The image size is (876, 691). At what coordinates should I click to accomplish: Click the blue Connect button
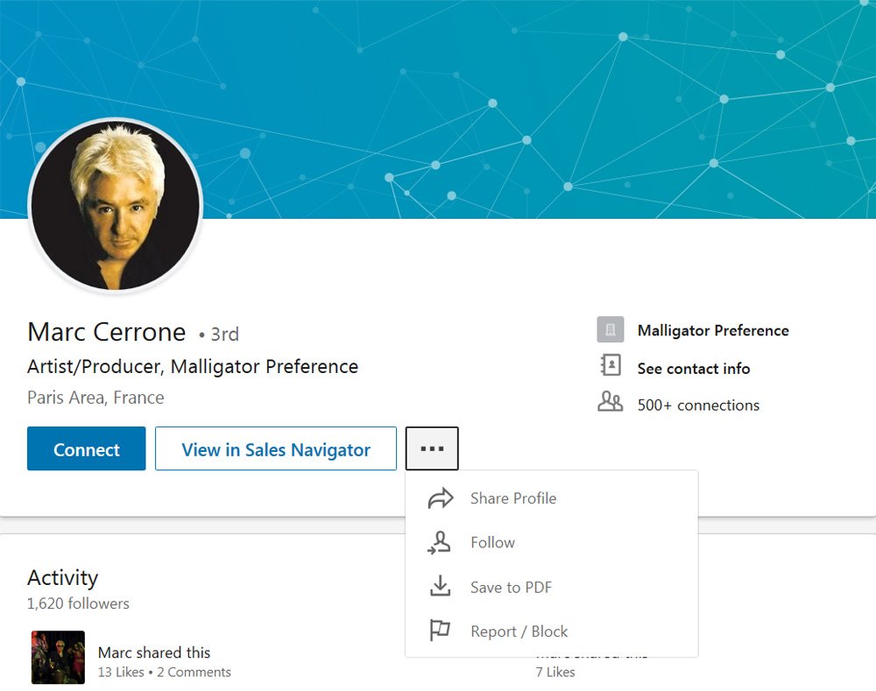[87, 448]
